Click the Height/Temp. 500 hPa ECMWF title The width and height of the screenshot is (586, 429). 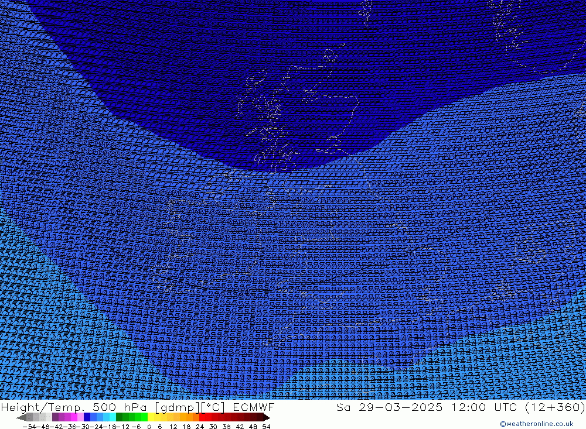pyautogui.click(x=138, y=407)
